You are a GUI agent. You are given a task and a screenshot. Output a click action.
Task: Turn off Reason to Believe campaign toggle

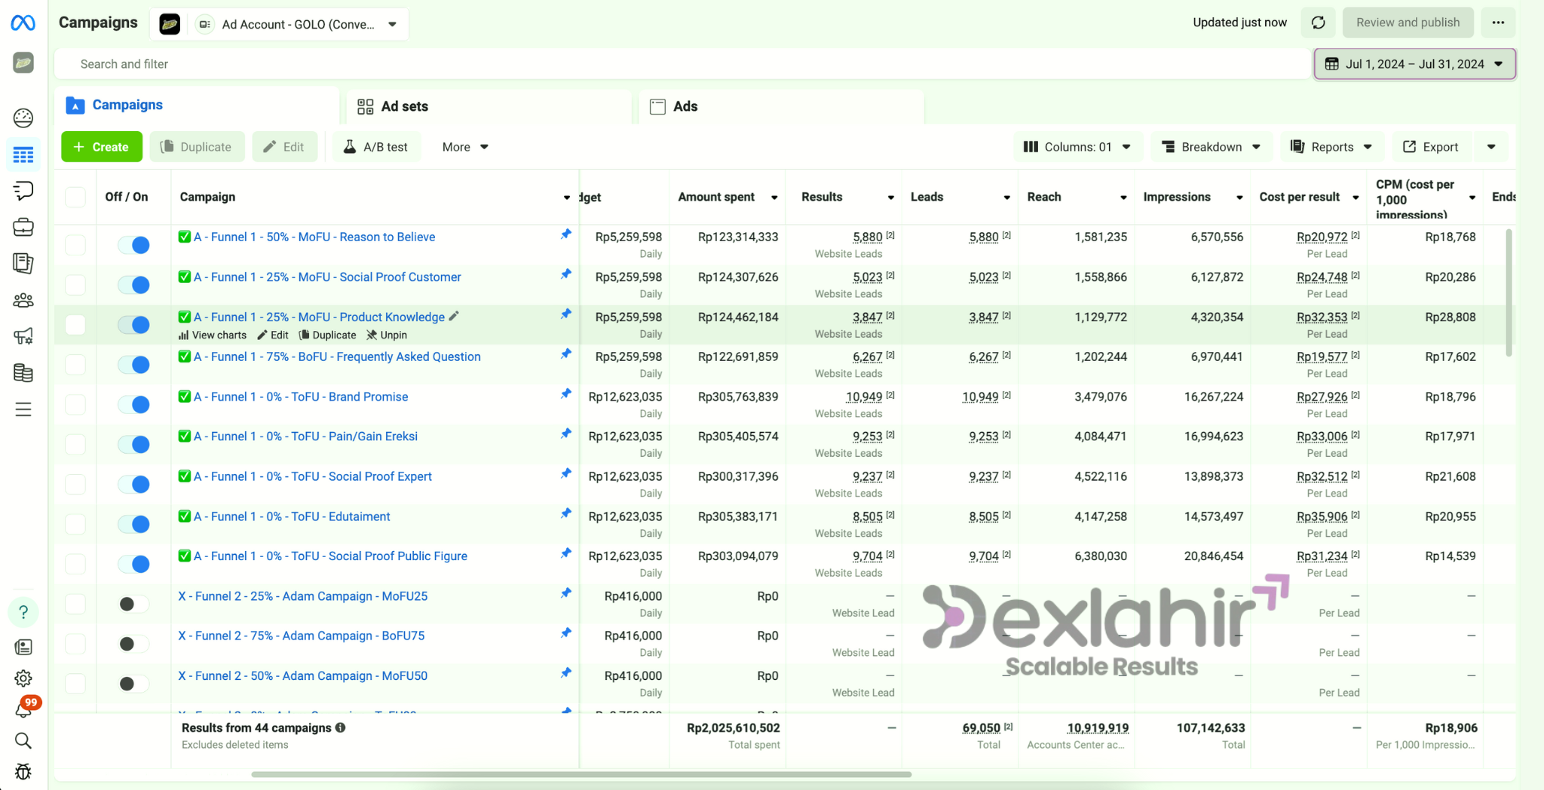click(x=134, y=245)
